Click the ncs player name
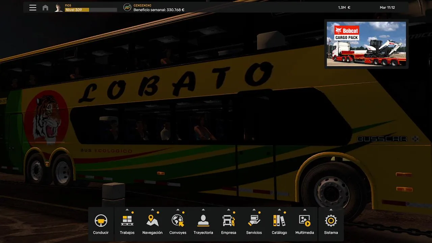Viewport: 432px width, 243px height. [x=68, y=5]
